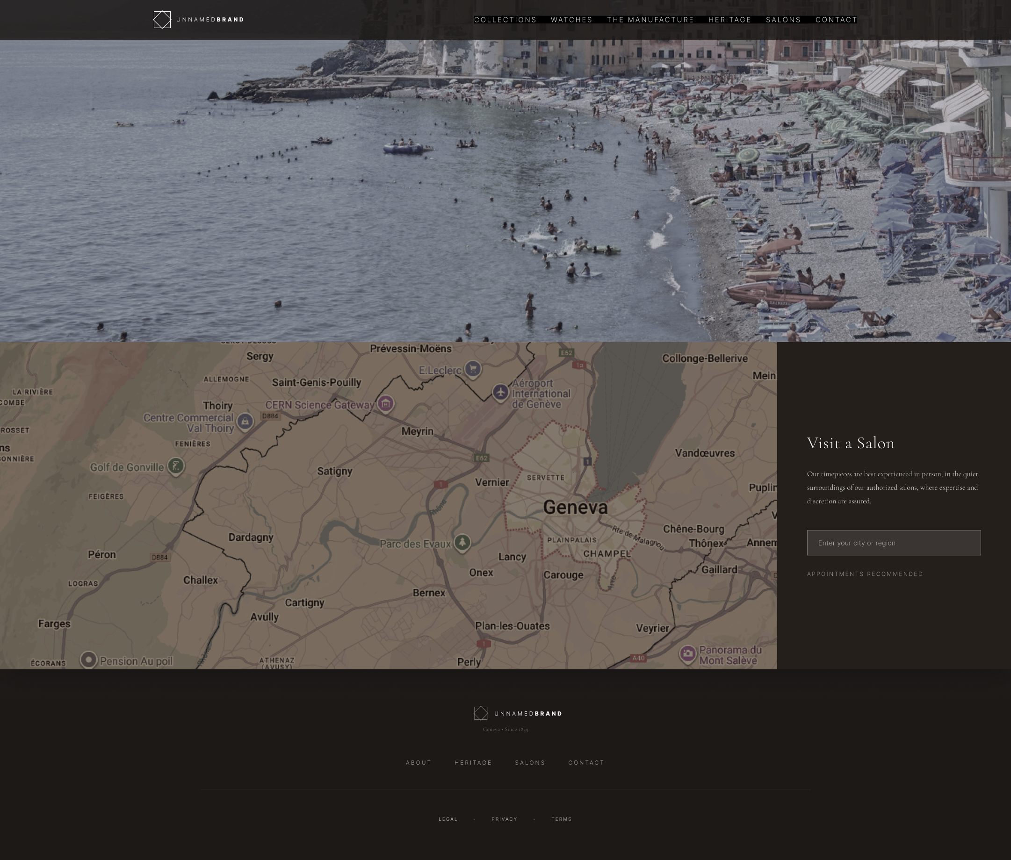Focus the city or region input field
This screenshot has width=1011, height=860.
tap(894, 543)
